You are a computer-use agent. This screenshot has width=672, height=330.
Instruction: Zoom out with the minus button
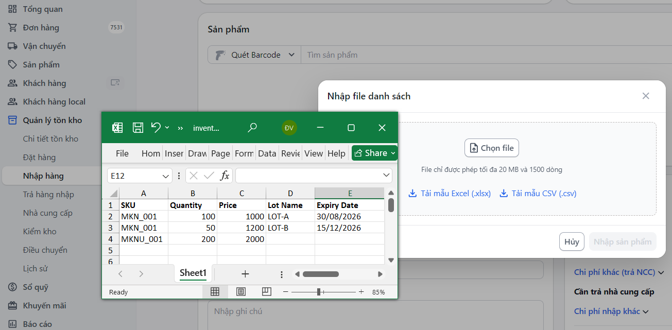(x=285, y=292)
